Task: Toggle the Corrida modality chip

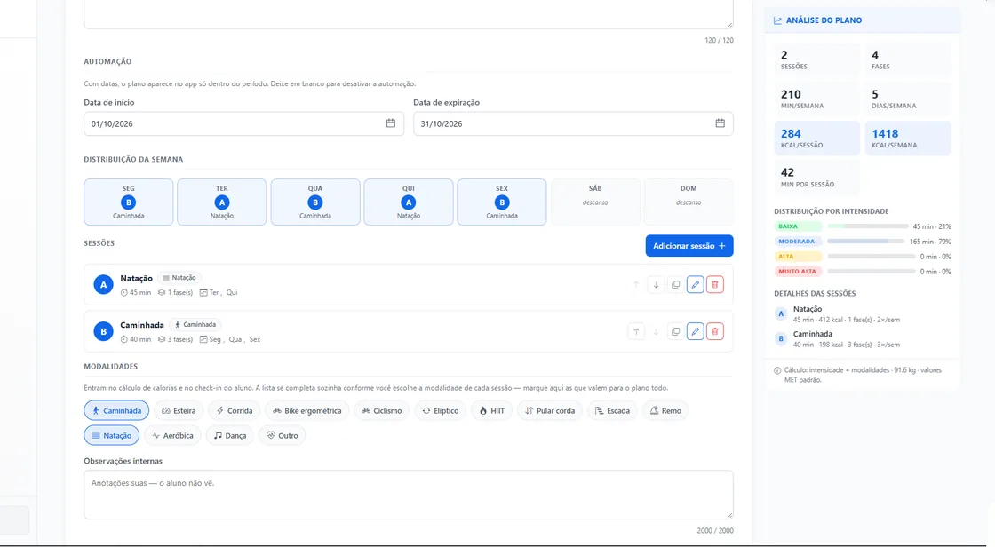Action: pyautogui.click(x=235, y=410)
